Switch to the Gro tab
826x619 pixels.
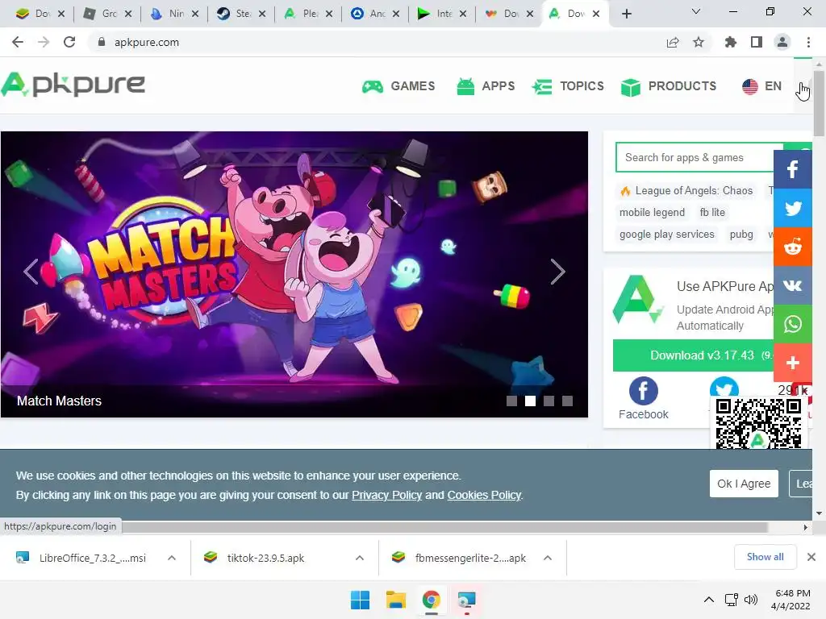pos(107,14)
